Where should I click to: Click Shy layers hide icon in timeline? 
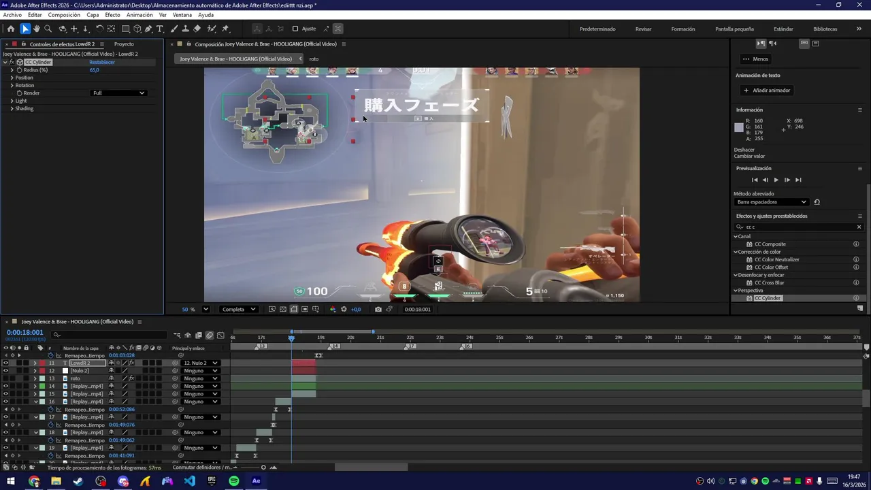[x=188, y=335]
